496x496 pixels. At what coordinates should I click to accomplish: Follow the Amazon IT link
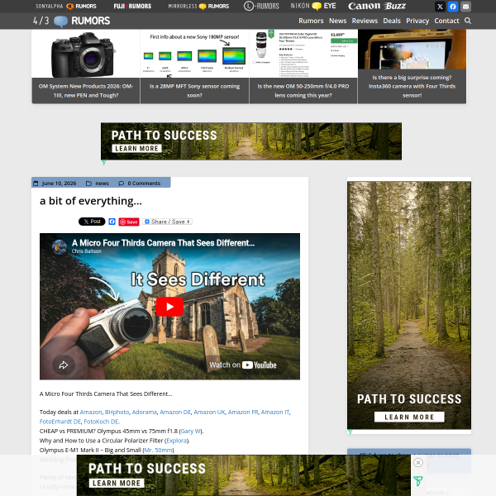275,413
